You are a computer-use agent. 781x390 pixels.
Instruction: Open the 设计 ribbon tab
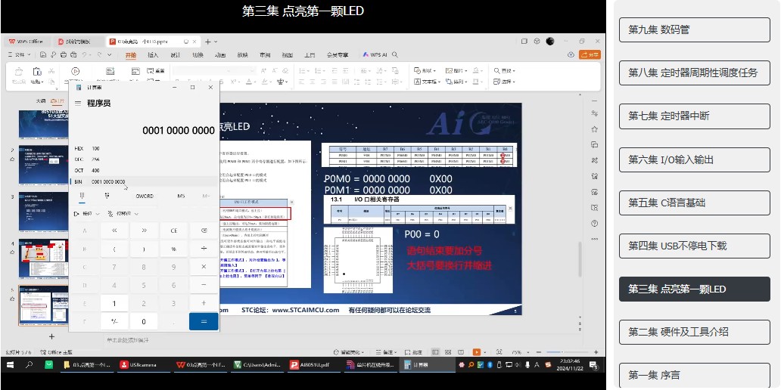[176, 54]
